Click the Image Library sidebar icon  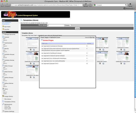tap(3, 96)
